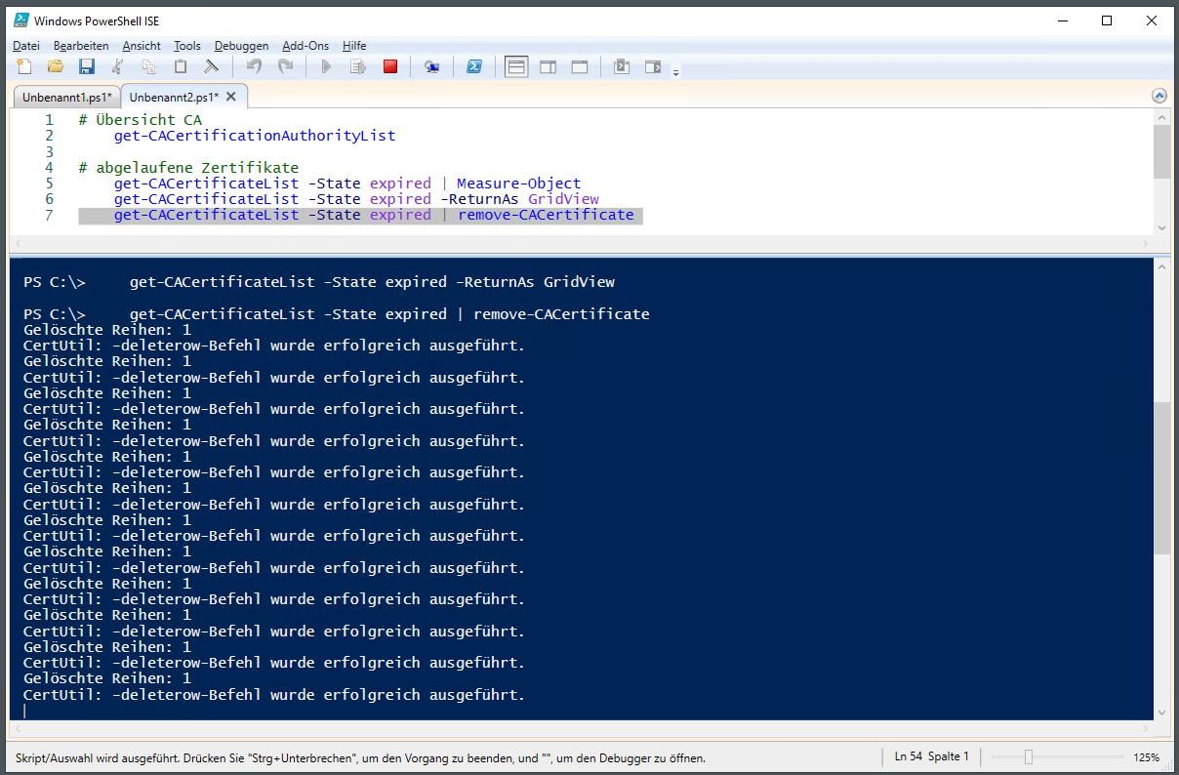This screenshot has width=1179, height=775.
Task: Clear the console pane with the toolbar icon
Action: [211, 66]
